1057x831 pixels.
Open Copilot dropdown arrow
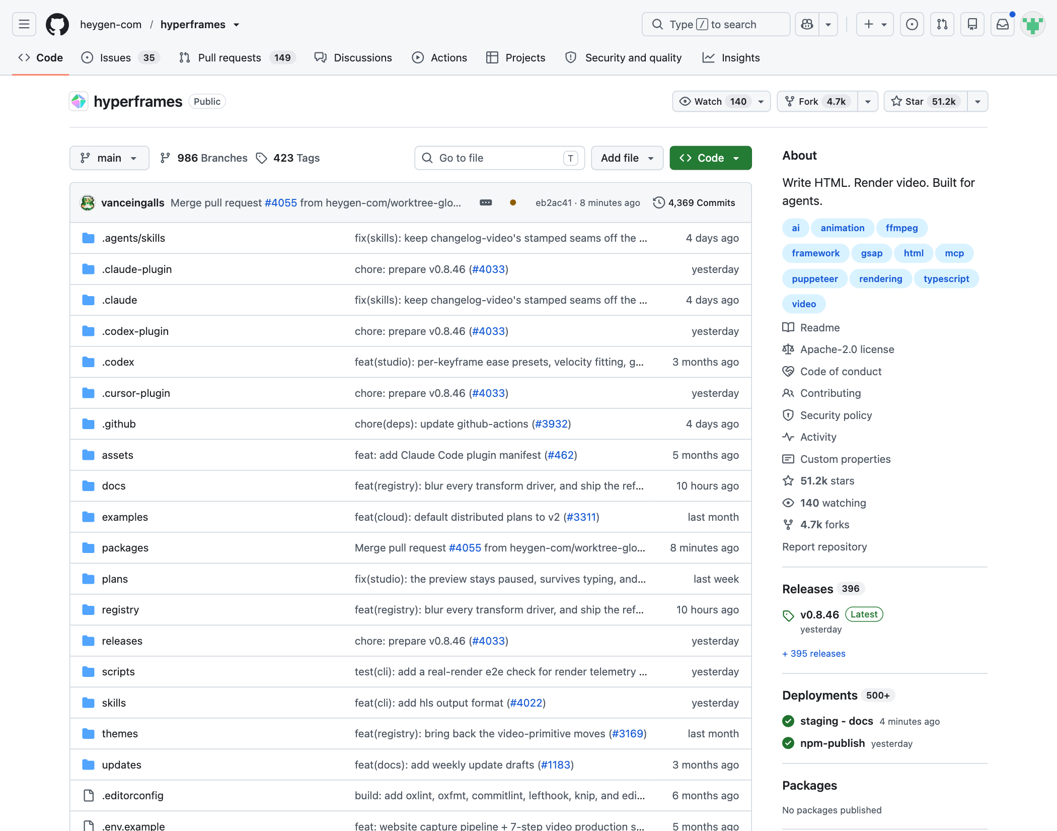point(828,24)
